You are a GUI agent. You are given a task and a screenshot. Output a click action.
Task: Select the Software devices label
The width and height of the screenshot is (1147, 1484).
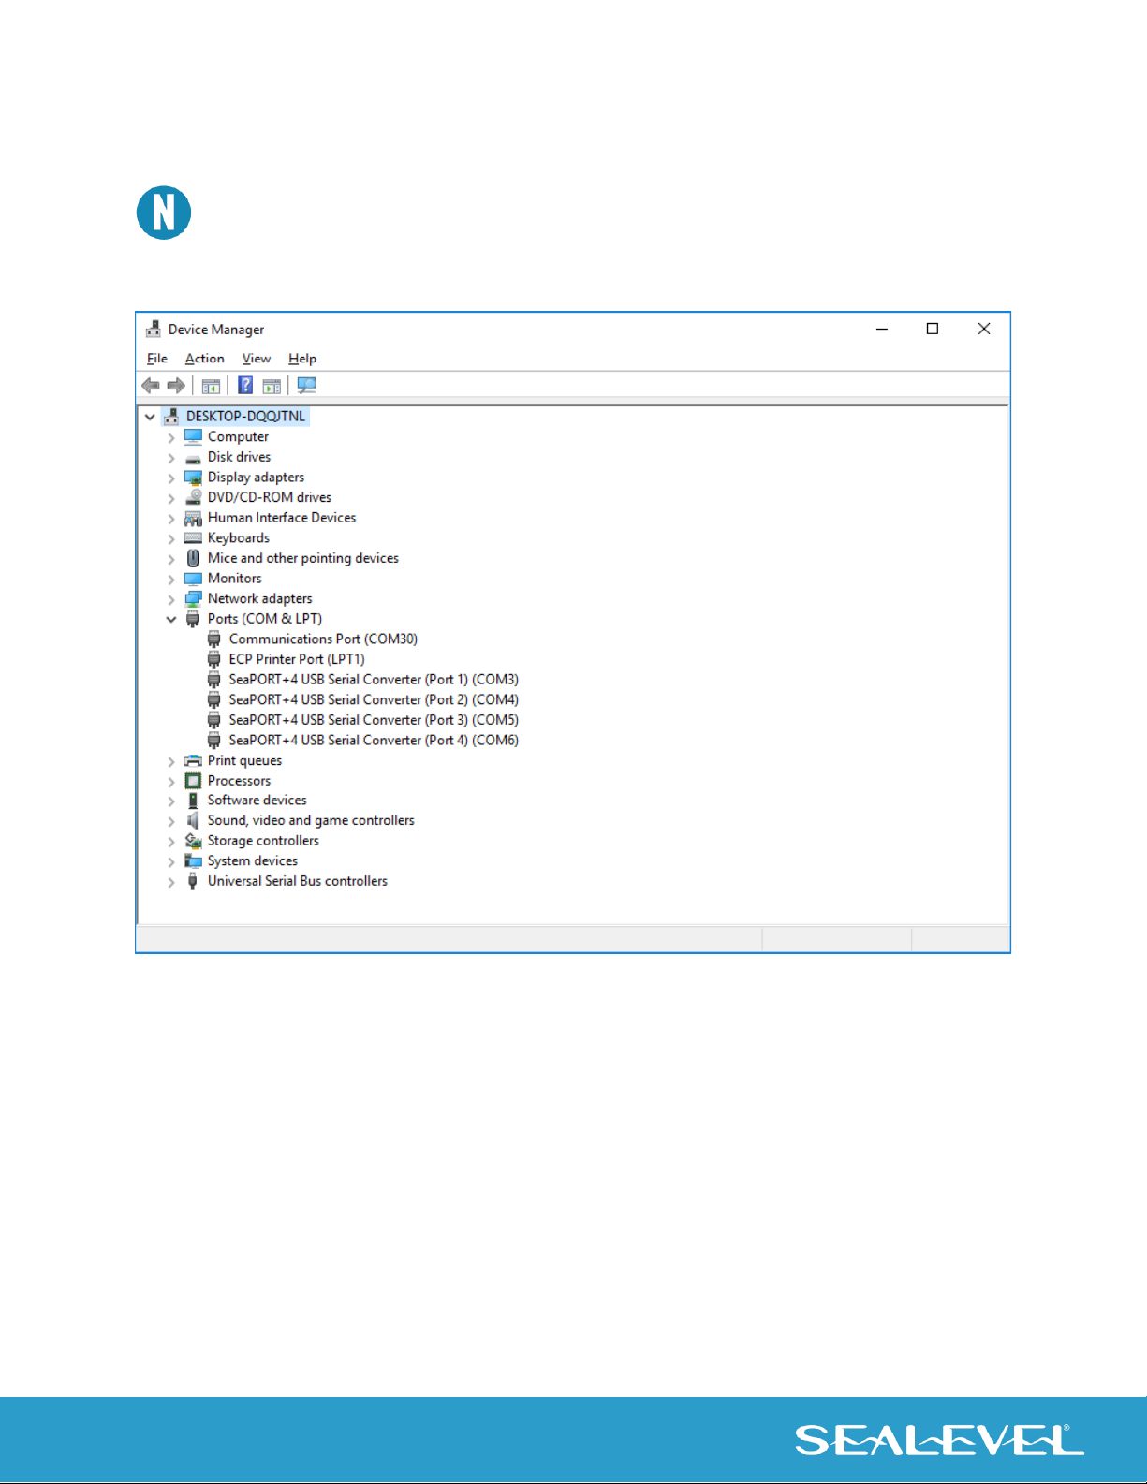pos(257,801)
